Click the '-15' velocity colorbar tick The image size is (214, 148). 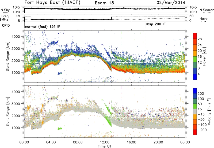[x=201, y=114]
